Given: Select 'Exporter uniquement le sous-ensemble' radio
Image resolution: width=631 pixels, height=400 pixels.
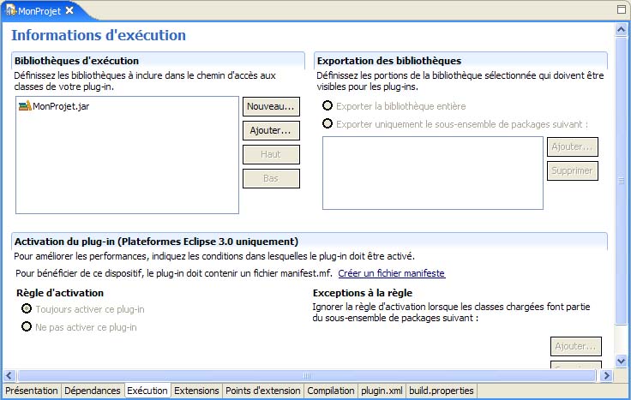Looking at the screenshot, I should point(328,124).
